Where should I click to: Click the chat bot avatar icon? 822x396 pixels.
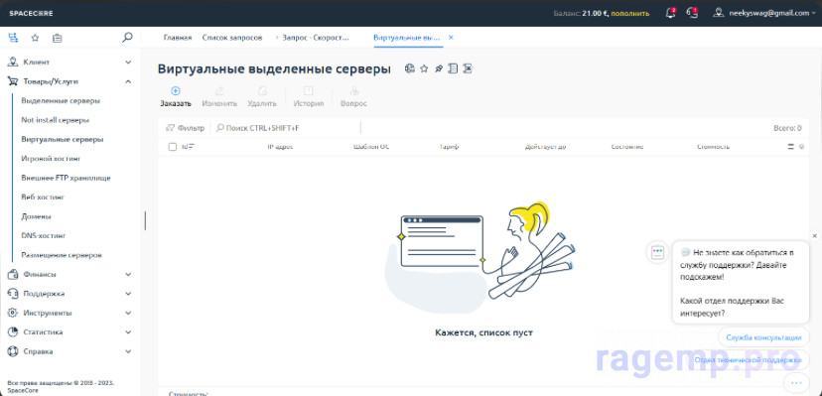pos(657,253)
